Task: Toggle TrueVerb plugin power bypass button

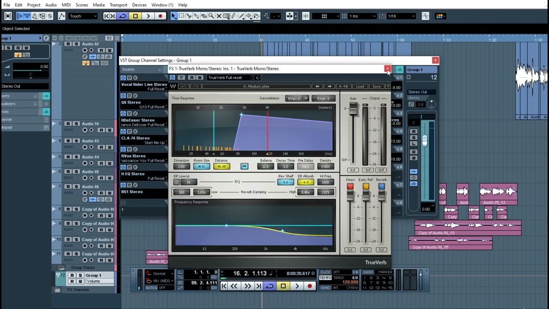Action: (172, 78)
